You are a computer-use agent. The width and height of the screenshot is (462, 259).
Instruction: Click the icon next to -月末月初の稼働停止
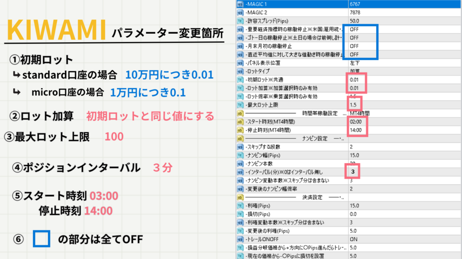click(x=240, y=46)
